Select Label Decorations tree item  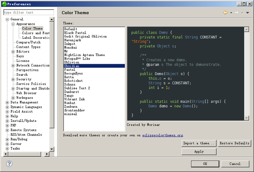coord(36,38)
